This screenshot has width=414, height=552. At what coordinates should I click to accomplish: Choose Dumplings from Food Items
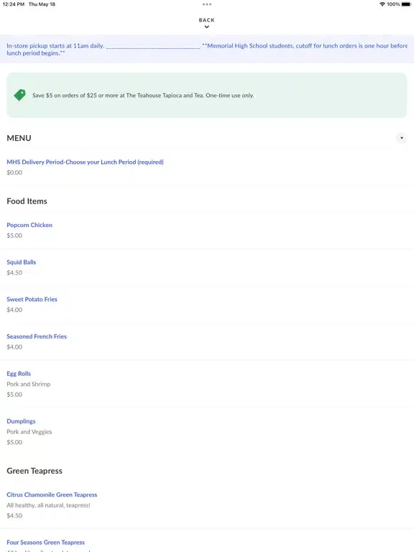pyautogui.click(x=21, y=421)
